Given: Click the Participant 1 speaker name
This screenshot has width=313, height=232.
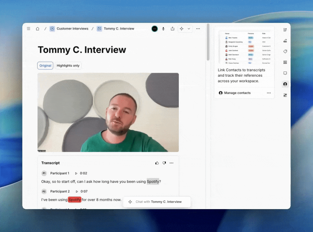Looking at the screenshot, I should (x=60, y=173).
